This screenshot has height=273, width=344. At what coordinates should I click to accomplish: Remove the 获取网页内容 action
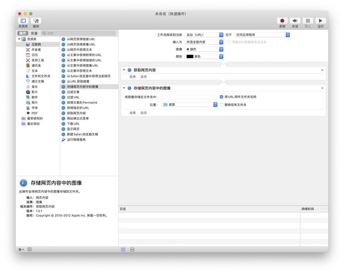pyautogui.click(x=322, y=70)
